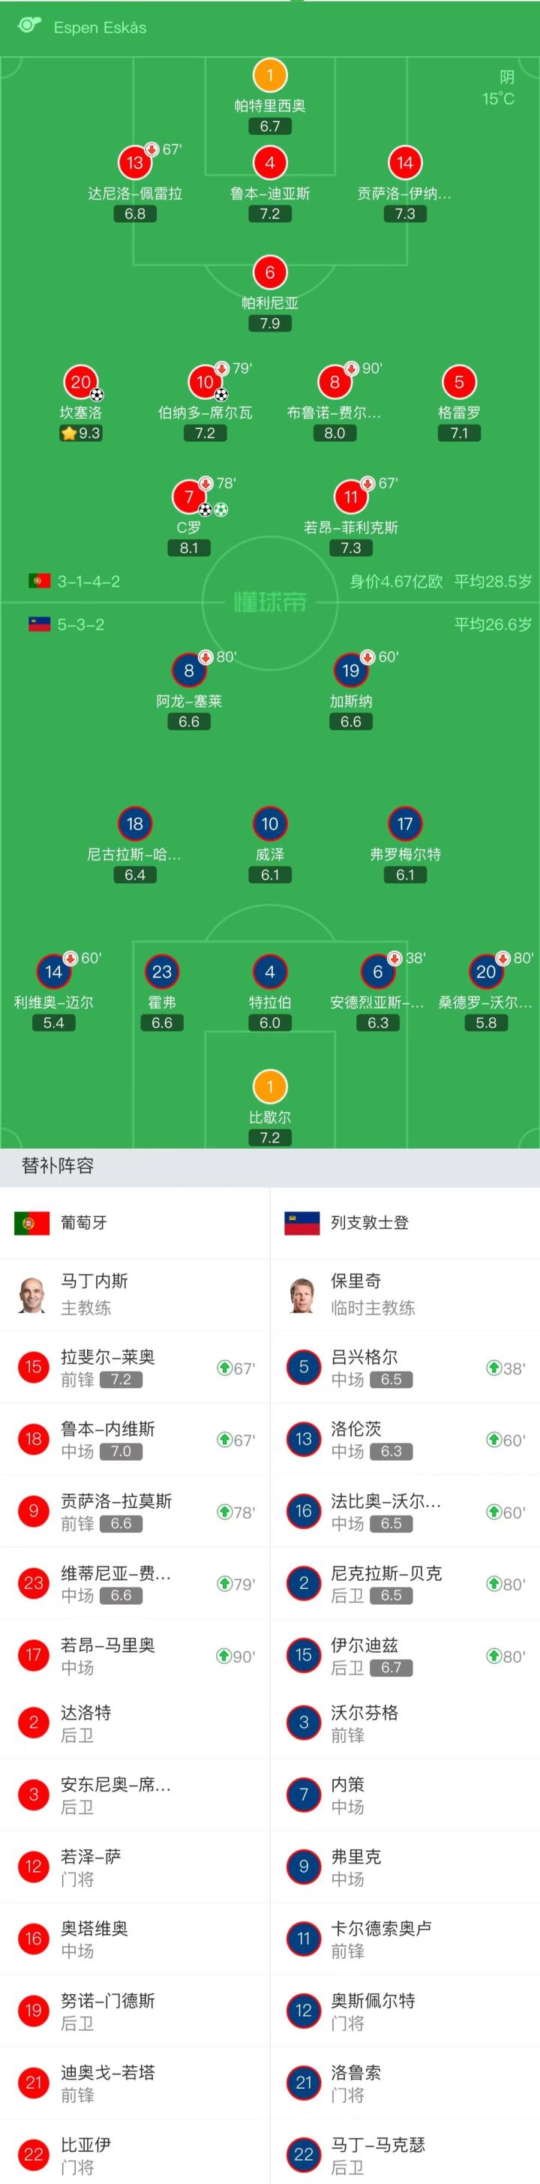Click C罗's number 7 jersey circle
Viewport: 540px width, 2184px height.
[188, 497]
